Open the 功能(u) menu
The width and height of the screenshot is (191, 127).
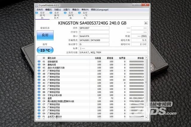coord(58,10)
